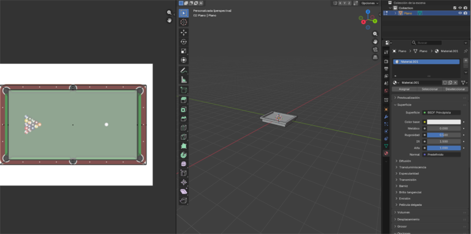This screenshot has height=234, width=471.
Task: Toggle perspective/orthographic view grid icon
Action: (x=375, y=57)
